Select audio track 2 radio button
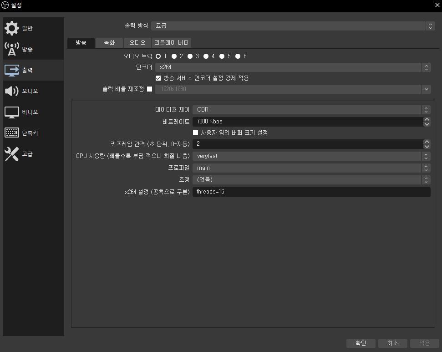Image resolution: width=442 pixels, height=352 pixels. [x=174, y=56]
